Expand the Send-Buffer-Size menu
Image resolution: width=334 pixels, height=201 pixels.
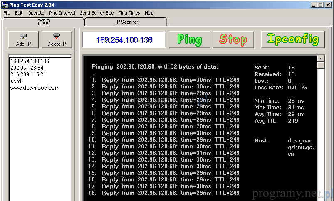click(x=96, y=13)
